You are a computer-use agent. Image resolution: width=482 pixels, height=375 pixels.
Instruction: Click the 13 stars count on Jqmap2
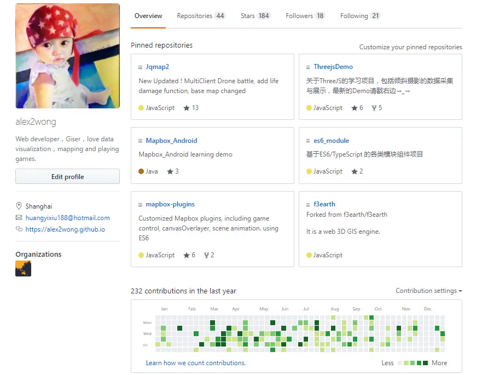click(x=195, y=108)
